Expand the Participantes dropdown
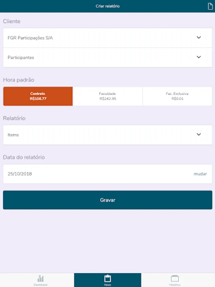The width and height of the screenshot is (215, 287). (96, 58)
